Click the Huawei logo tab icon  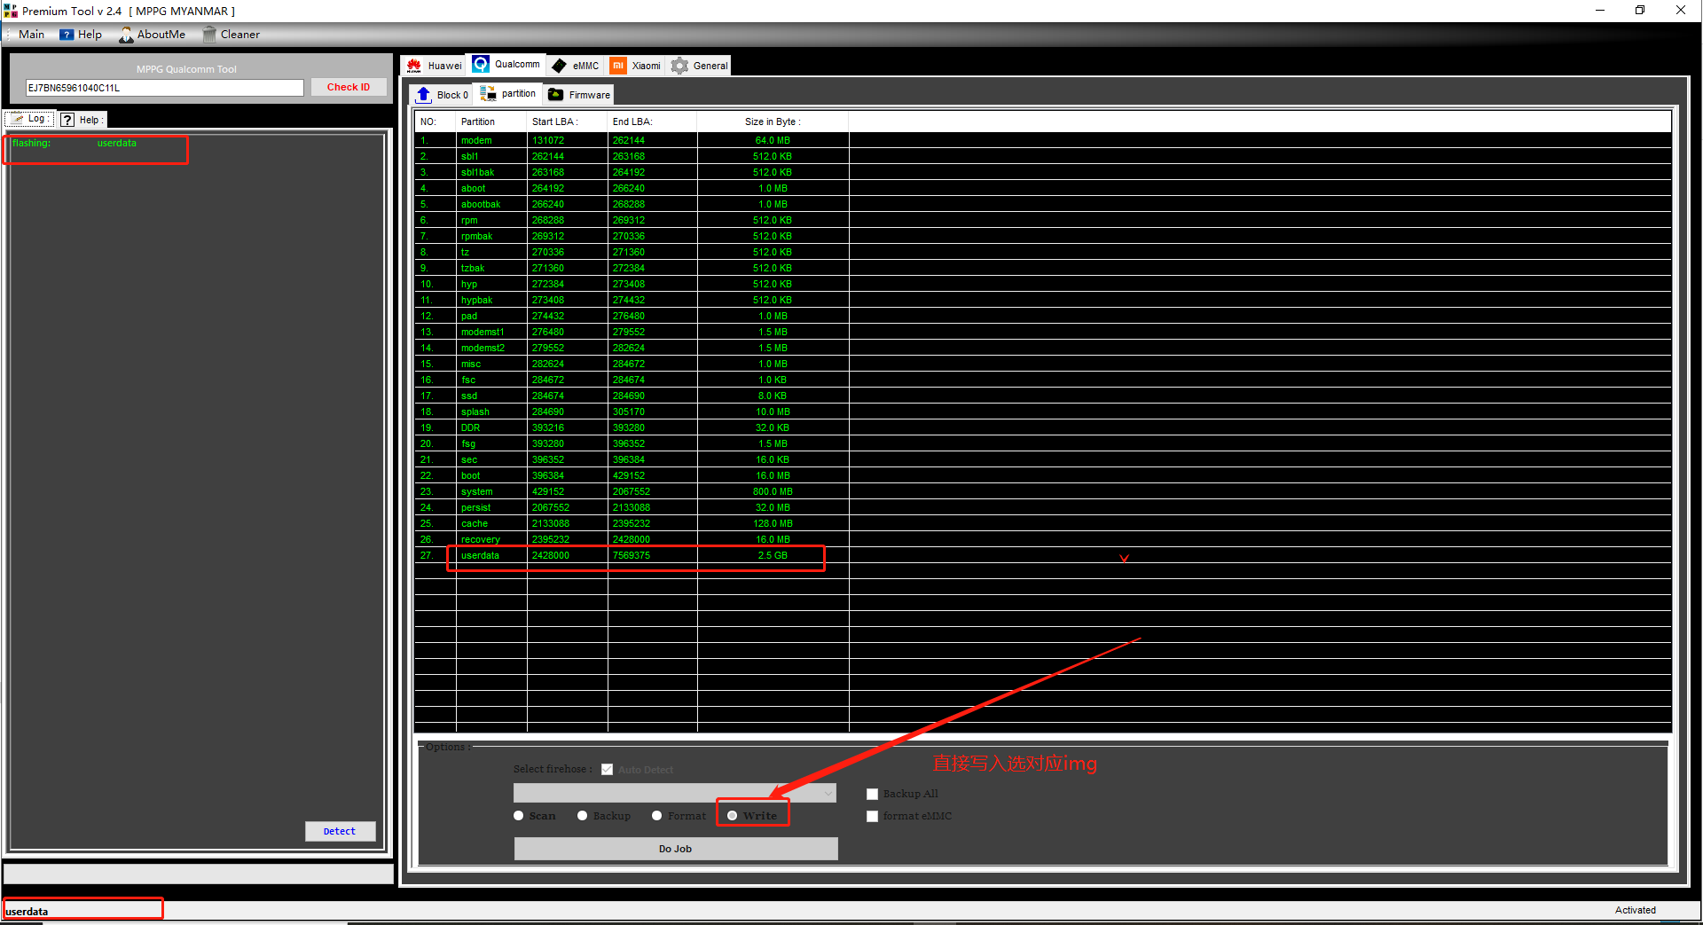point(414,66)
